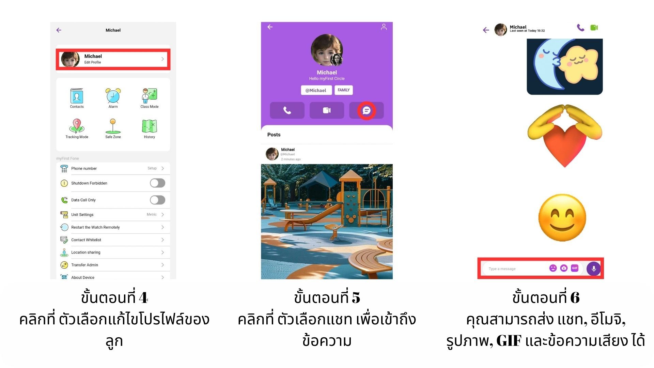
Task: Expand the Phone number Setup row
Action: (x=113, y=168)
